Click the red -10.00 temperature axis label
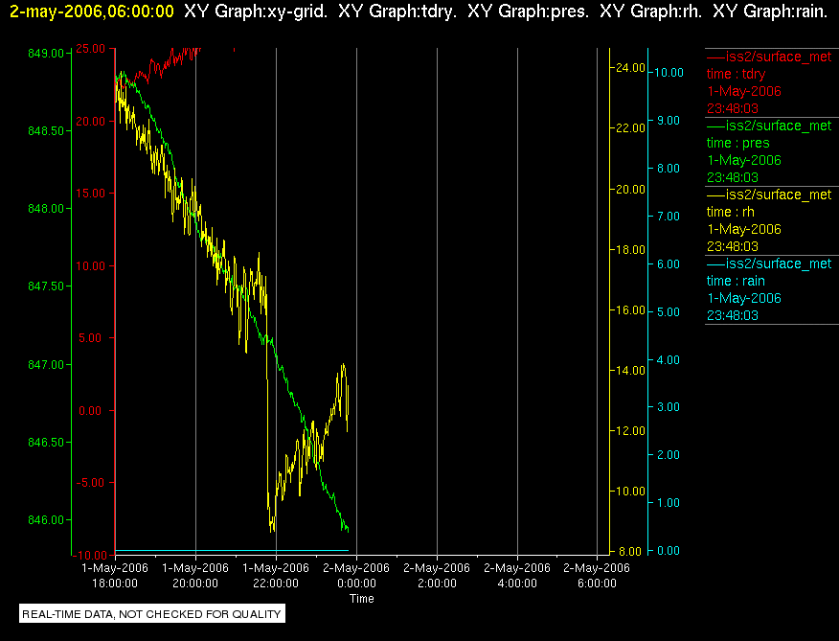The width and height of the screenshot is (839, 641). click(x=88, y=556)
